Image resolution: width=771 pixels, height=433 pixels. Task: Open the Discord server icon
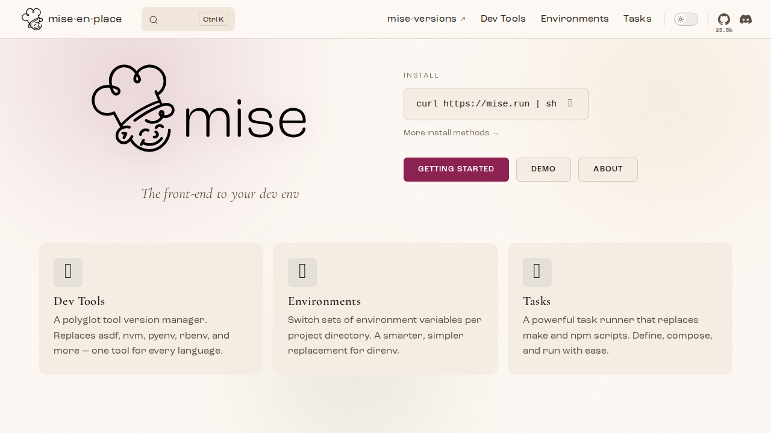click(746, 19)
